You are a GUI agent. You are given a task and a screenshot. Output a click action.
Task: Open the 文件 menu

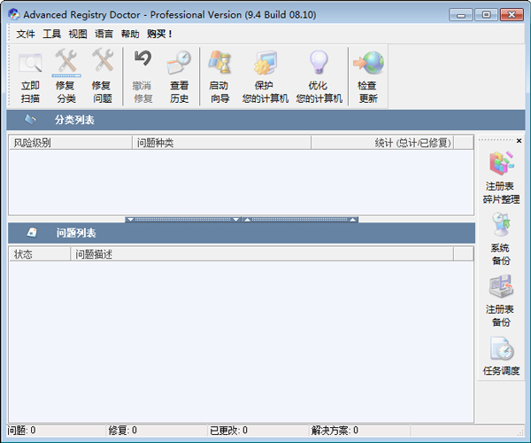(x=26, y=34)
